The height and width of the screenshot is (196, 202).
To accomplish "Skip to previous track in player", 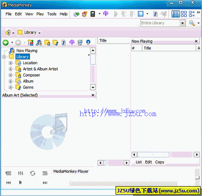I will 9,183.
